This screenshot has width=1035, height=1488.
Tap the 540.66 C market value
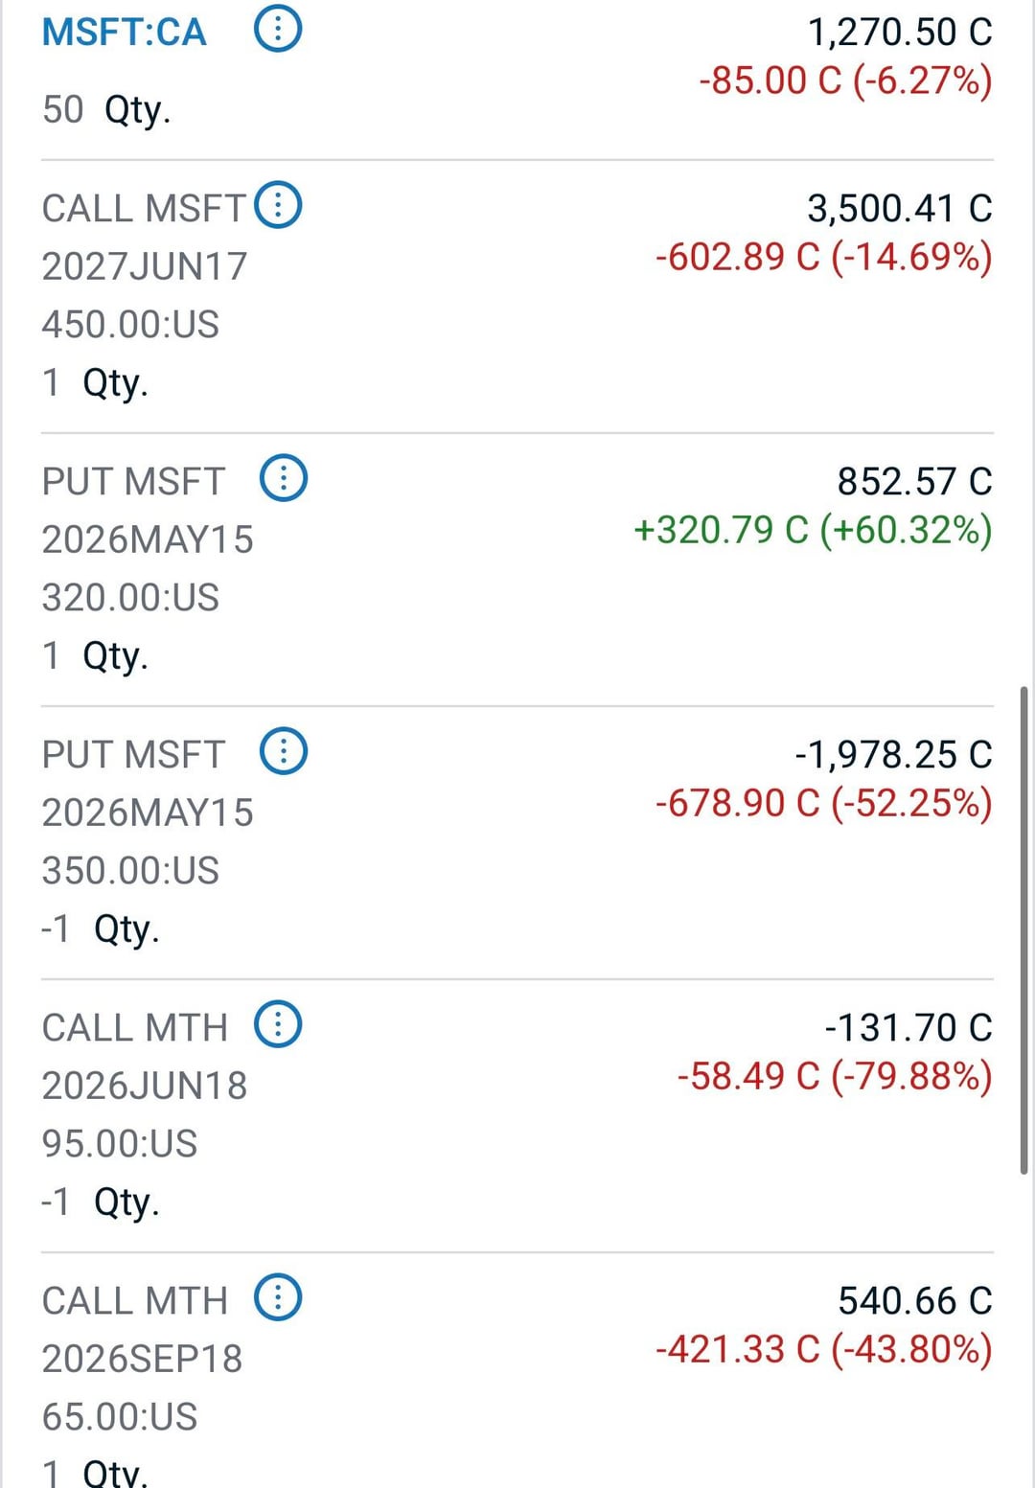tap(914, 1301)
